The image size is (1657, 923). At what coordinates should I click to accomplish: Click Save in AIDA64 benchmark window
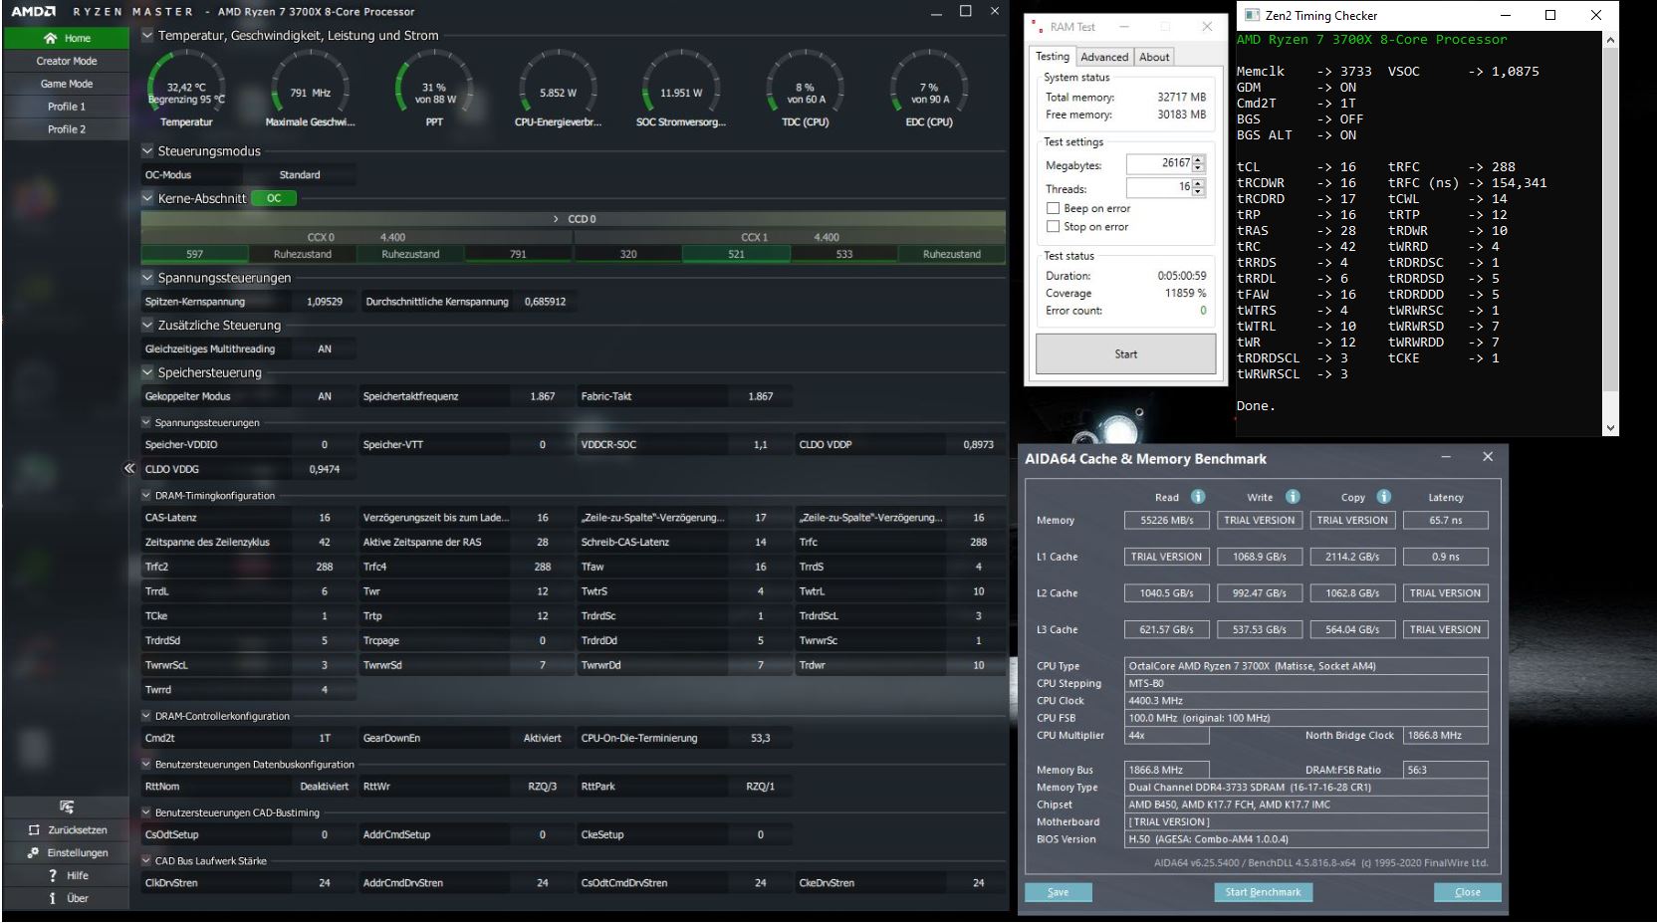[1058, 892]
